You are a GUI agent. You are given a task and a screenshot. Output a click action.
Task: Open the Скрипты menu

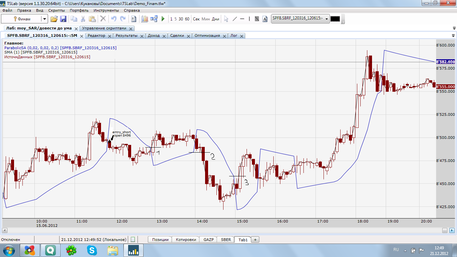coord(57,10)
